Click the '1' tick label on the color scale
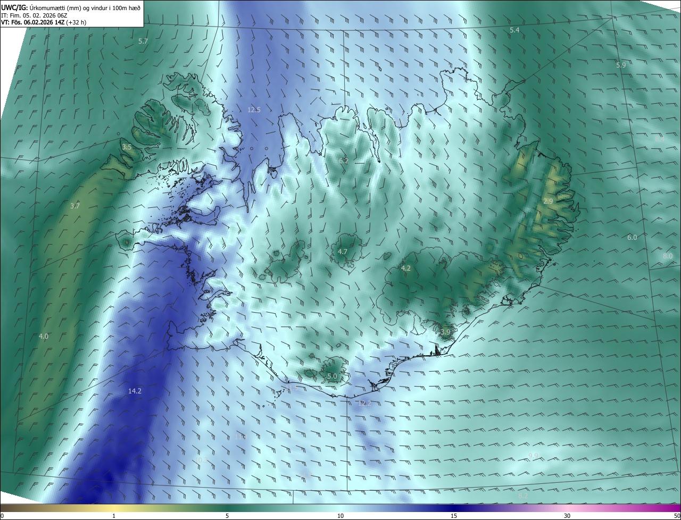The width and height of the screenshot is (681, 520). point(114,516)
